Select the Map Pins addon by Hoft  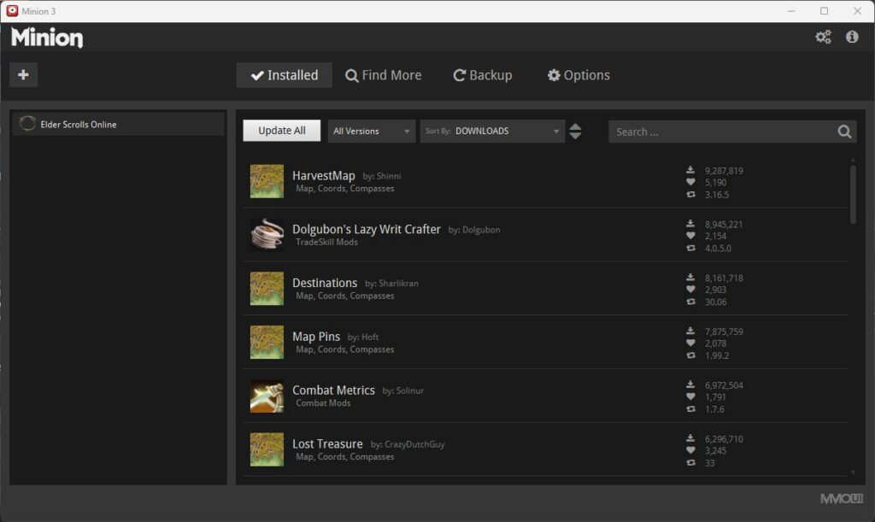317,336
